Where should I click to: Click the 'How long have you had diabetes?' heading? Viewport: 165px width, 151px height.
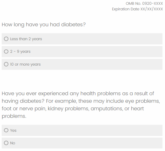pyautogui.click(x=44, y=25)
